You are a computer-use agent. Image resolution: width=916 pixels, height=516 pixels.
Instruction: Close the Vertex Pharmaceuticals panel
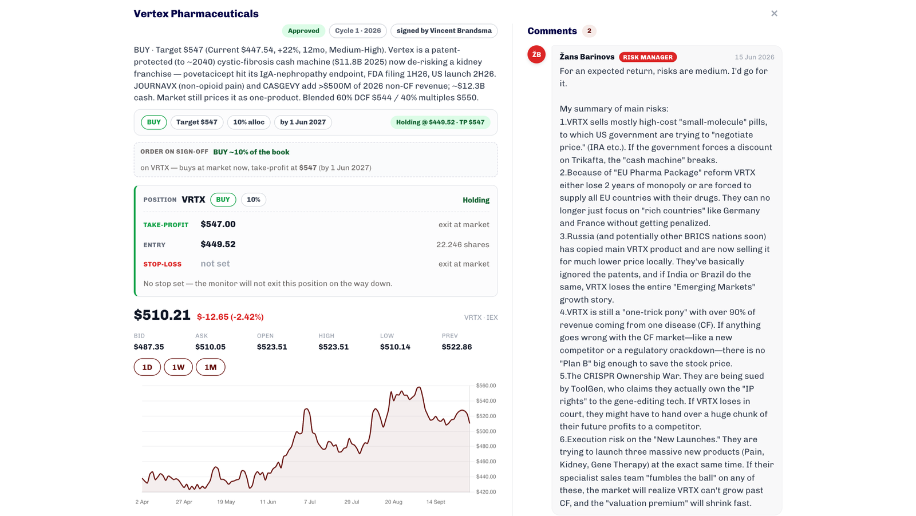tap(774, 13)
